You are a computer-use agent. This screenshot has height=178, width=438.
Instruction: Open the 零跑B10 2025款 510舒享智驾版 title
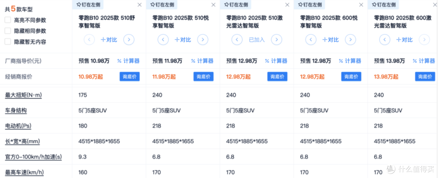coord(107,22)
